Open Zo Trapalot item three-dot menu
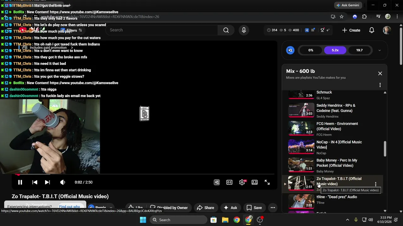 tap(375, 184)
